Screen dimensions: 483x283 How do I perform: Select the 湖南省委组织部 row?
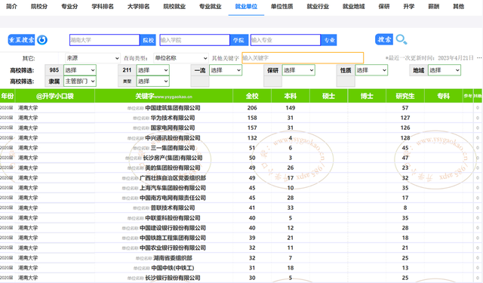[241, 258]
